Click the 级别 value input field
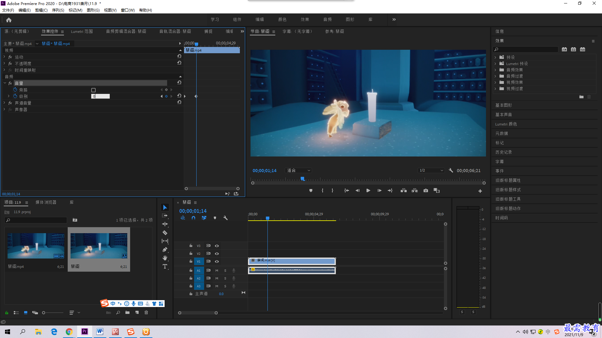This screenshot has width=602, height=338. [x=100, y=96]
